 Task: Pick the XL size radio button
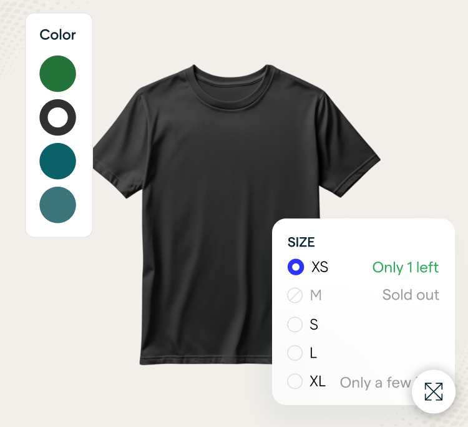pos(295,381)
